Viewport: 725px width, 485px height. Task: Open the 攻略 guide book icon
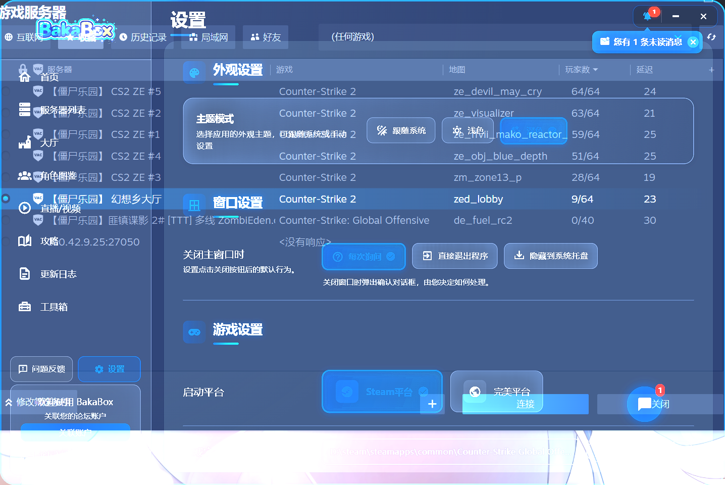(x=25, y=241)
